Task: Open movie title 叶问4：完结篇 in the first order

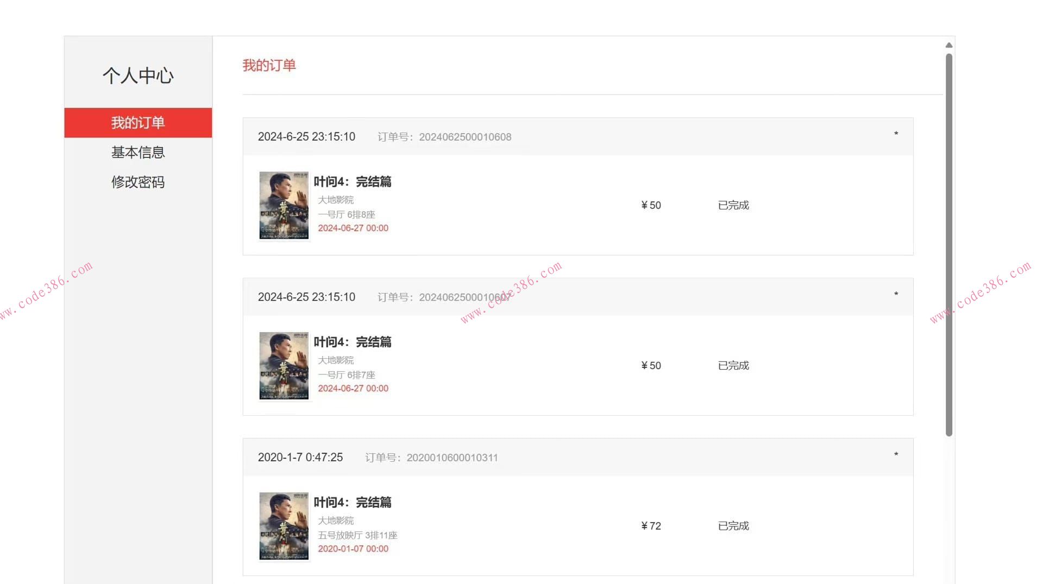Action: point(353,182)
